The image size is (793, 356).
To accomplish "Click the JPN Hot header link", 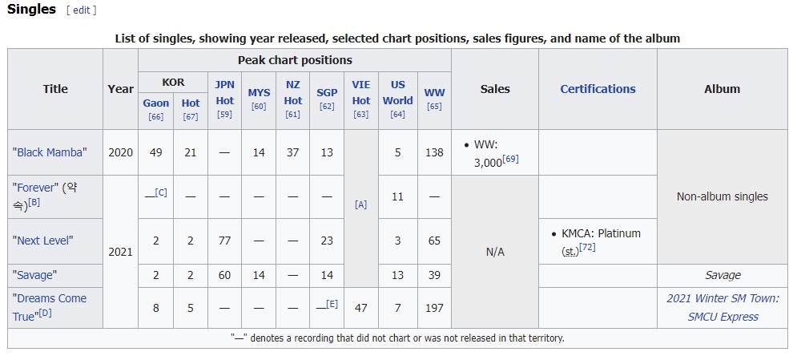I will click(224, 93).
